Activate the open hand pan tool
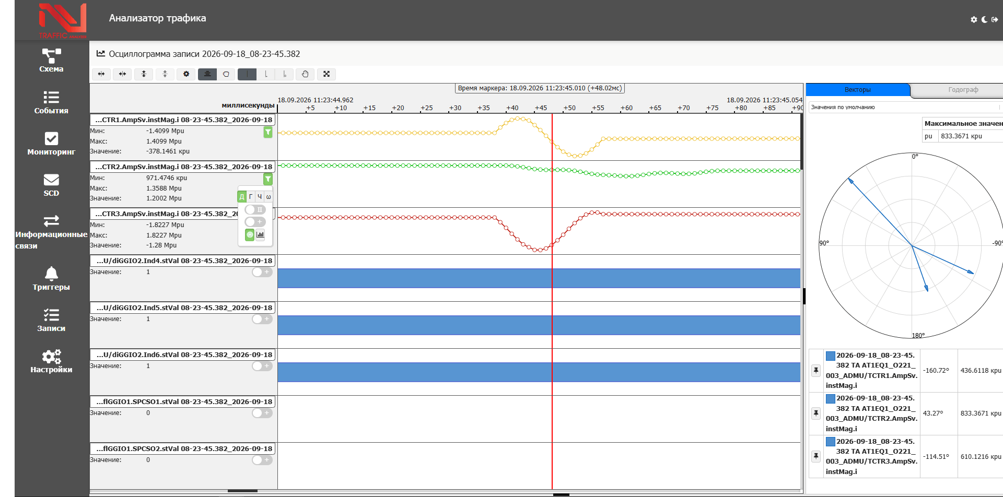The width and height of the screenshot is (1003, 497). click(305, 74)
